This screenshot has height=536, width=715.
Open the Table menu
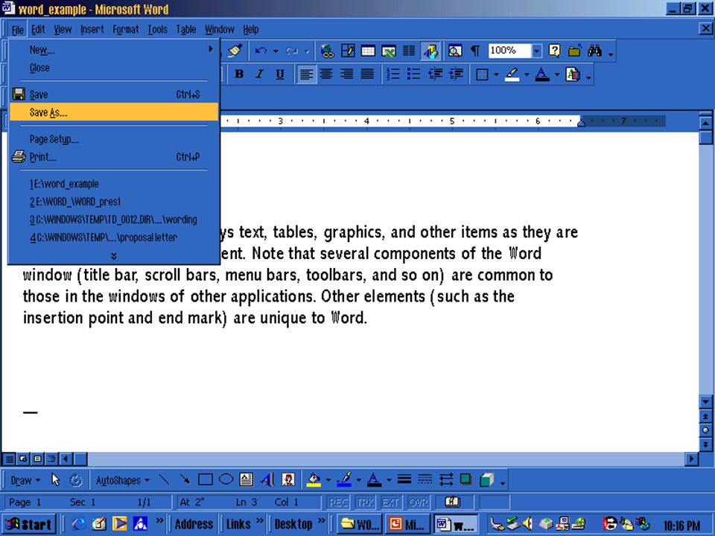[x=185, y=30]
